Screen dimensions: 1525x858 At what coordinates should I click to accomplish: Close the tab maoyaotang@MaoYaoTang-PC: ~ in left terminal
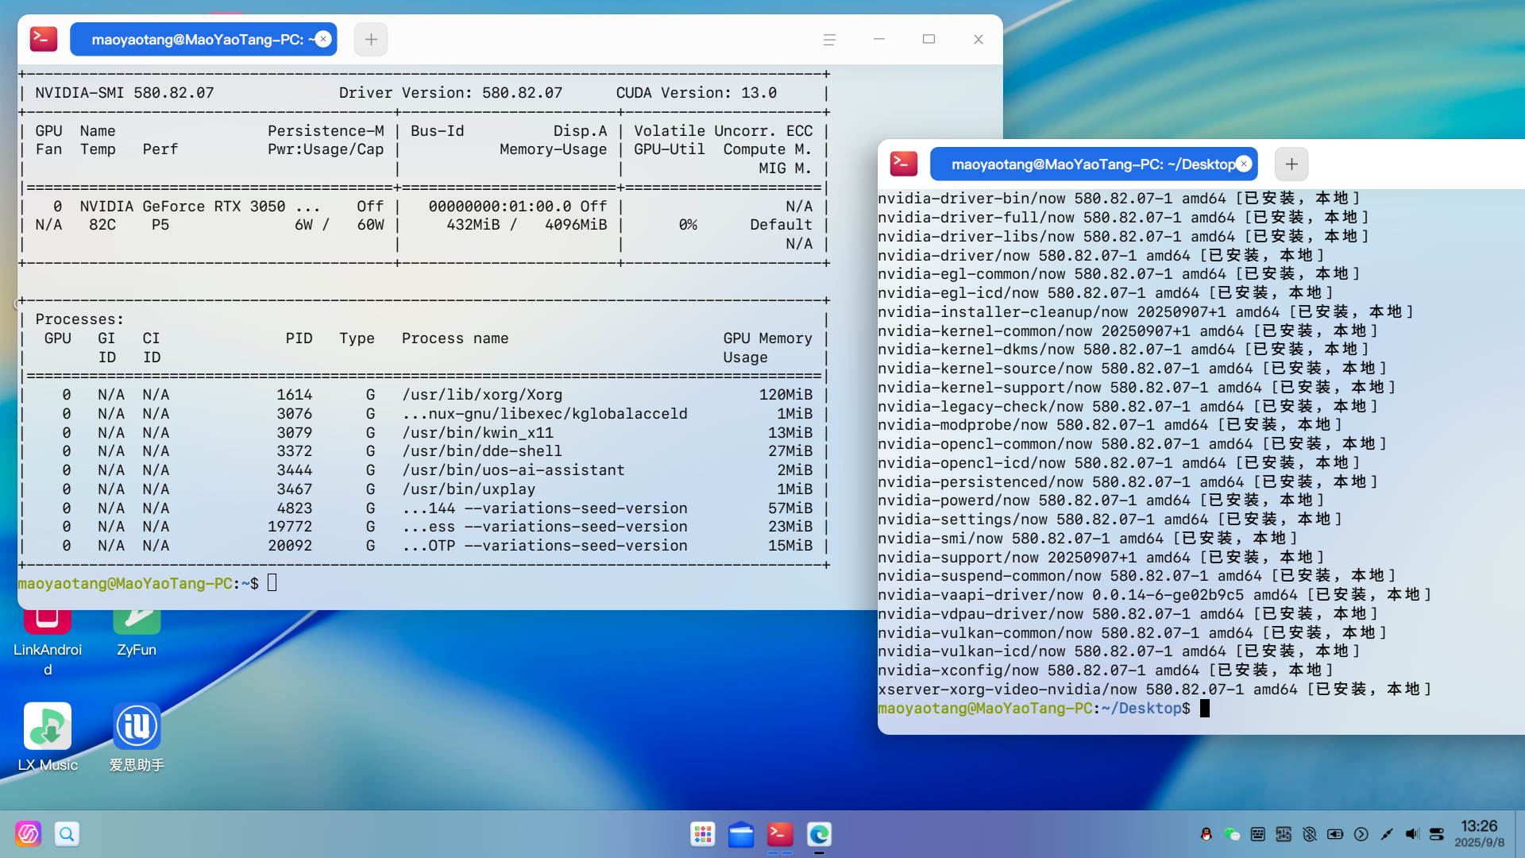(323, 39)
